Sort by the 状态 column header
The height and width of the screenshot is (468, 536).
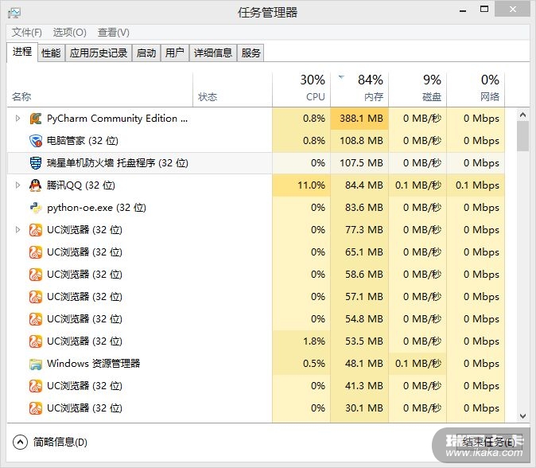click(x=232, y=90)
